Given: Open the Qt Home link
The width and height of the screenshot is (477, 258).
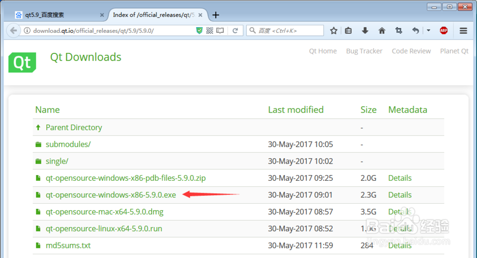Looking at the screenshot, I should click(x=323, y=51).
